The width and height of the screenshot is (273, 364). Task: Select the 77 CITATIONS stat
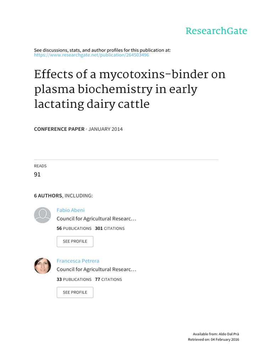coord(108,279)
